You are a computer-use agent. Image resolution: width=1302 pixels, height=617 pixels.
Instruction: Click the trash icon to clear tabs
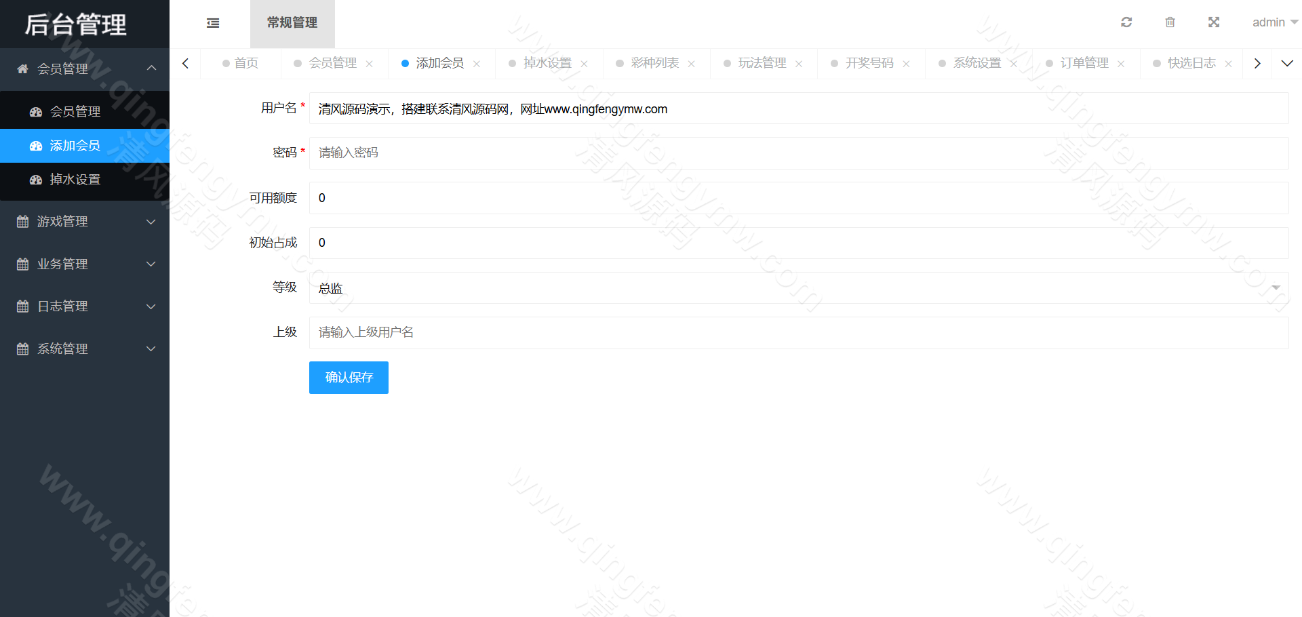pyautogui.click(x=1170, y=22)
